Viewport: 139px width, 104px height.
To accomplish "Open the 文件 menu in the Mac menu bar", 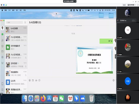I will (9, 10).
